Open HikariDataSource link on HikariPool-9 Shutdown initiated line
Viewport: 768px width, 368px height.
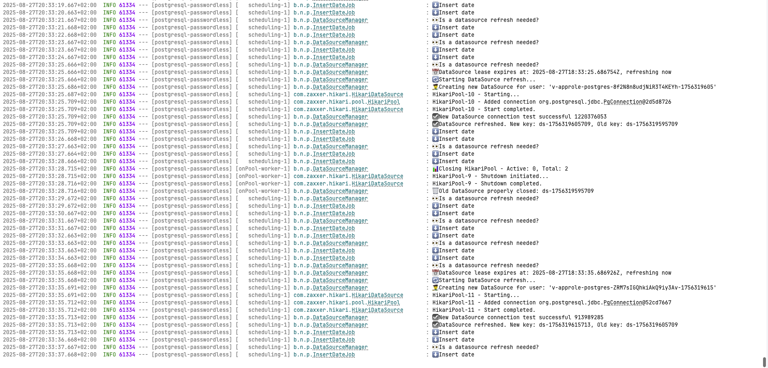pyautogui.click(x=377, y=176)
